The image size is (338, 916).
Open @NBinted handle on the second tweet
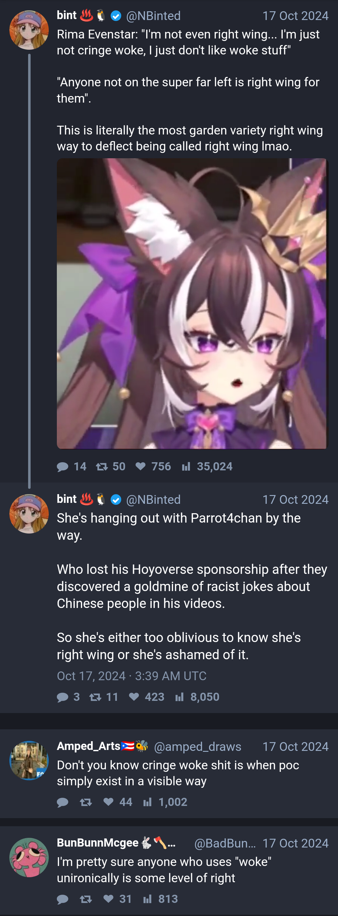[x=153, y=500]
